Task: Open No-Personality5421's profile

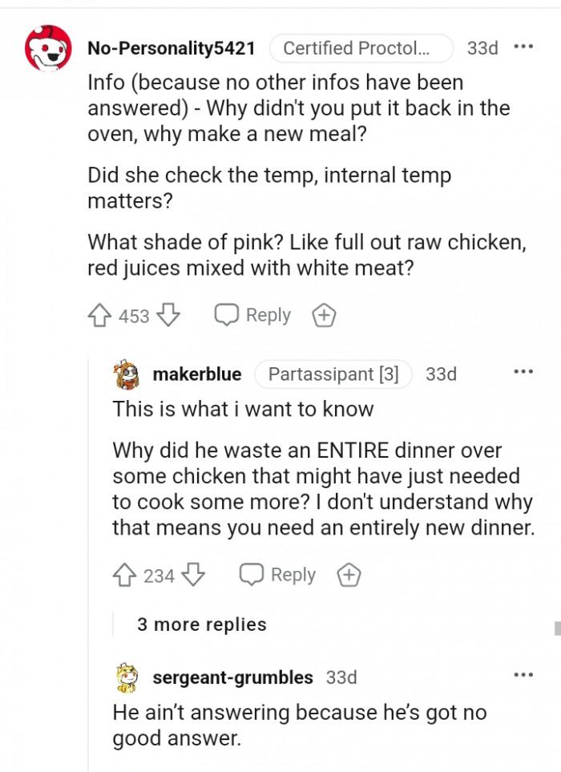Action: pos(172,48)
